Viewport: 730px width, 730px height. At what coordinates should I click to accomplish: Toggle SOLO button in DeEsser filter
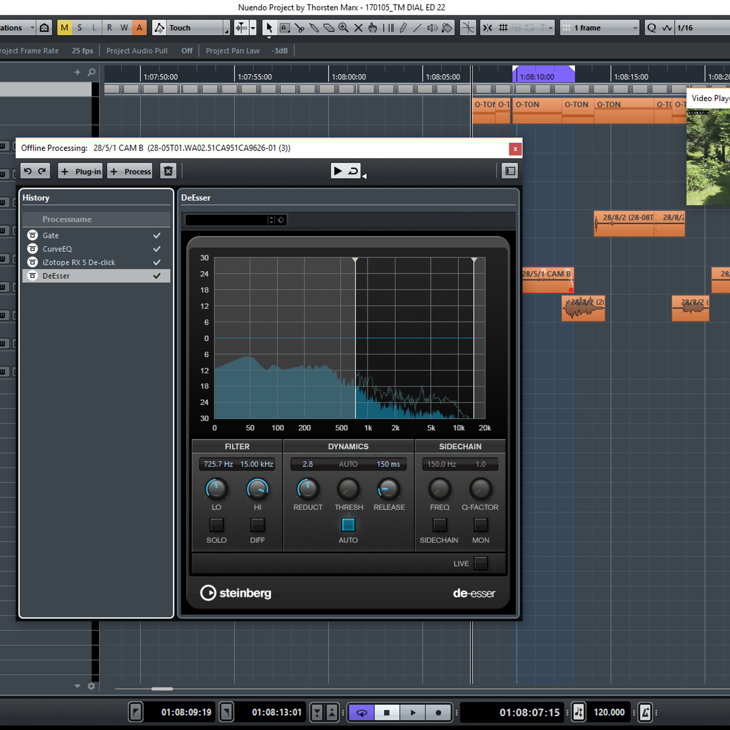click(216, 525)
